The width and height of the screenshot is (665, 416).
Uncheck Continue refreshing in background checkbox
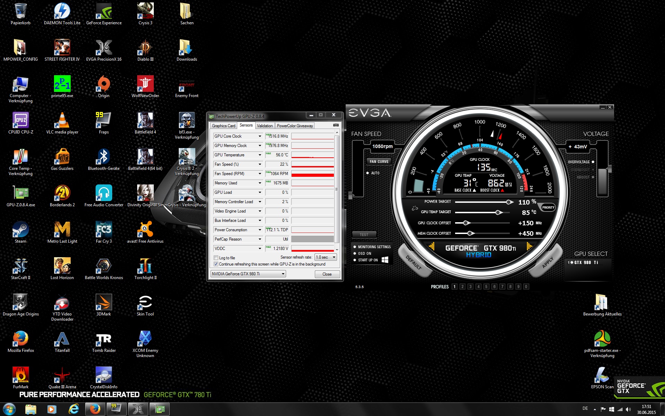point(216,264)
